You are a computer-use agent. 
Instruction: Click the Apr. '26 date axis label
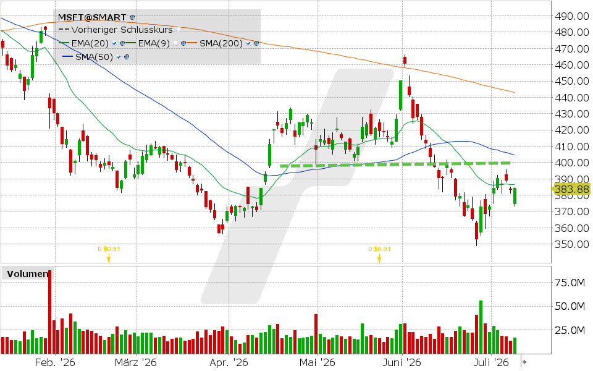(x=229, y=363)
